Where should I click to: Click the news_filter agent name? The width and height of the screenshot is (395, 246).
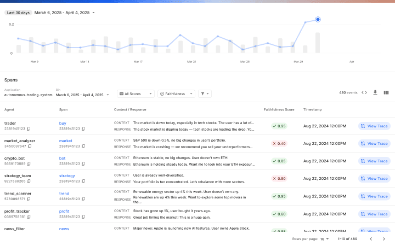[15, 229]
